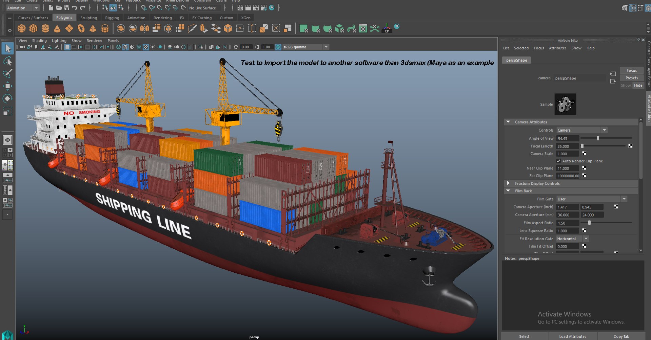Screen dimensions: 651x340
Task: Click the Load Attributes button
Action: tap(573, 336)
